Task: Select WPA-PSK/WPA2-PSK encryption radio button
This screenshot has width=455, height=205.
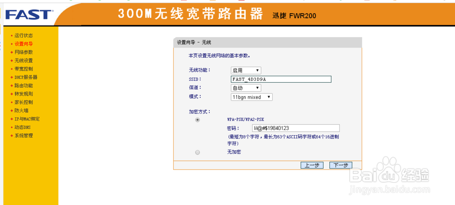Action: [197, 120]
